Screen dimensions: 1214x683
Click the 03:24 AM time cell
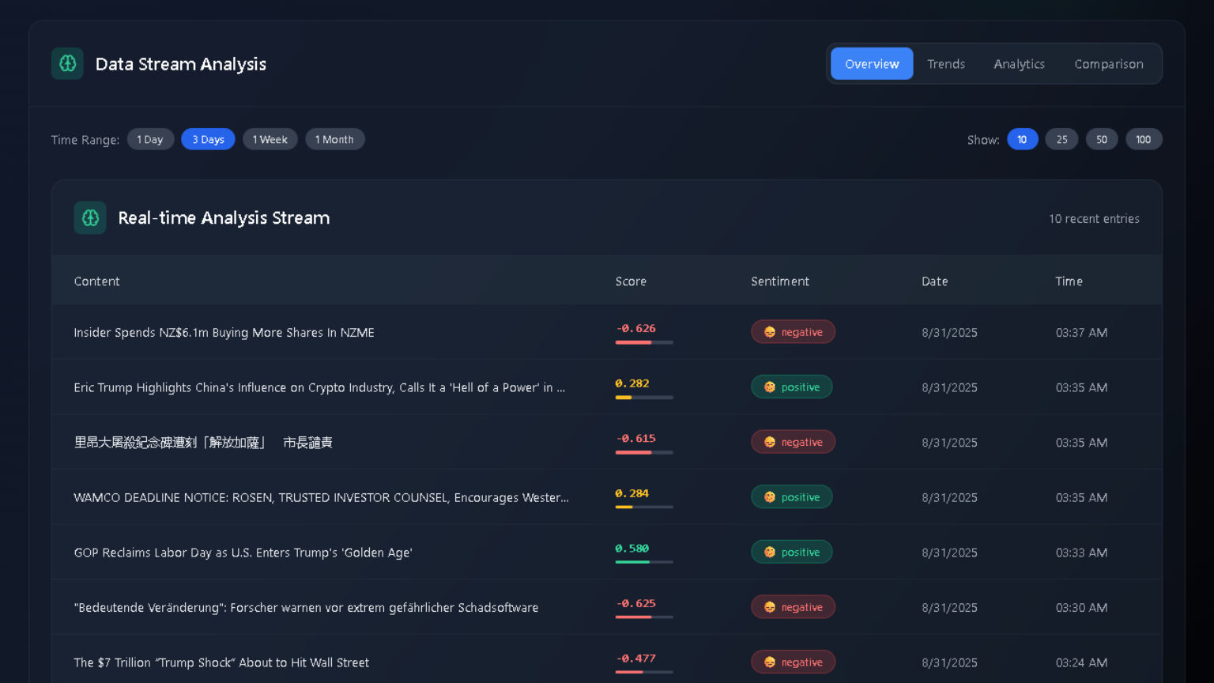(x=1081, y=662)
